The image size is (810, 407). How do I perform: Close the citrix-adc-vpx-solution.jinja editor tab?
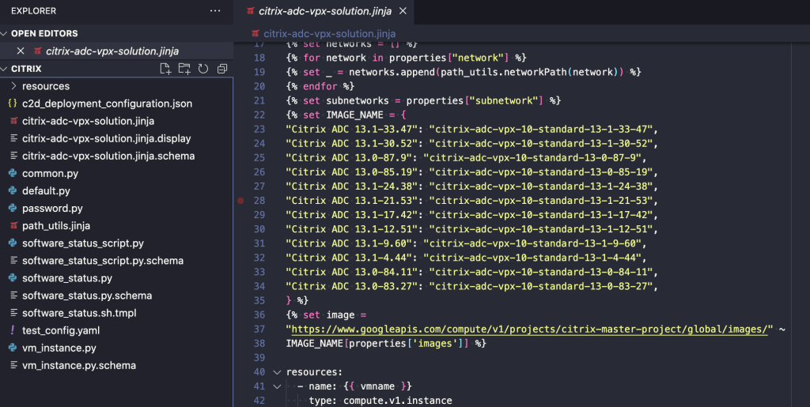pyautogui.click(x=403, y=11)
